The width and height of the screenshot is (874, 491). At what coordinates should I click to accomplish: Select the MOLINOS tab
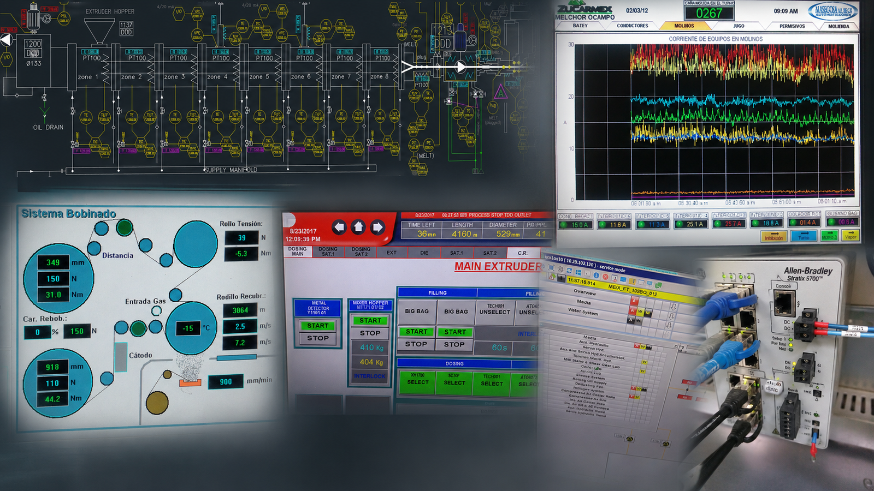[x=684, y=26]
